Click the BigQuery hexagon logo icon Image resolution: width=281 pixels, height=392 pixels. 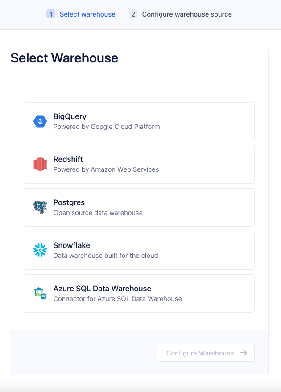click(40, 121)
